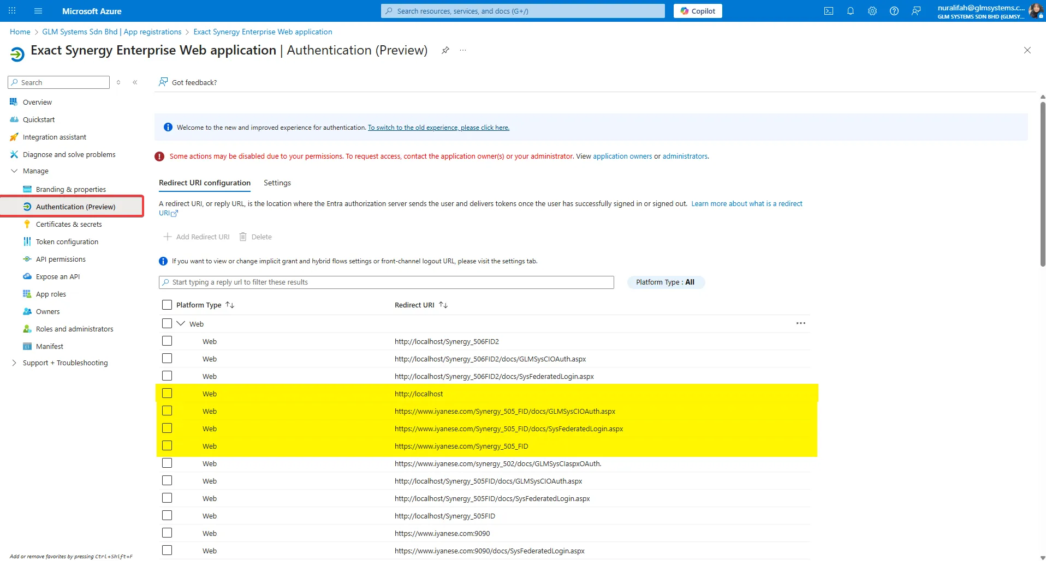Open the Azure portal hamburger menu
The width and height of the screenshot is (1046, 561).
[38, 11]
